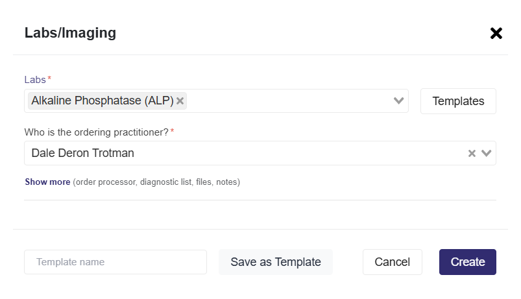Open the Templates list

458,101
